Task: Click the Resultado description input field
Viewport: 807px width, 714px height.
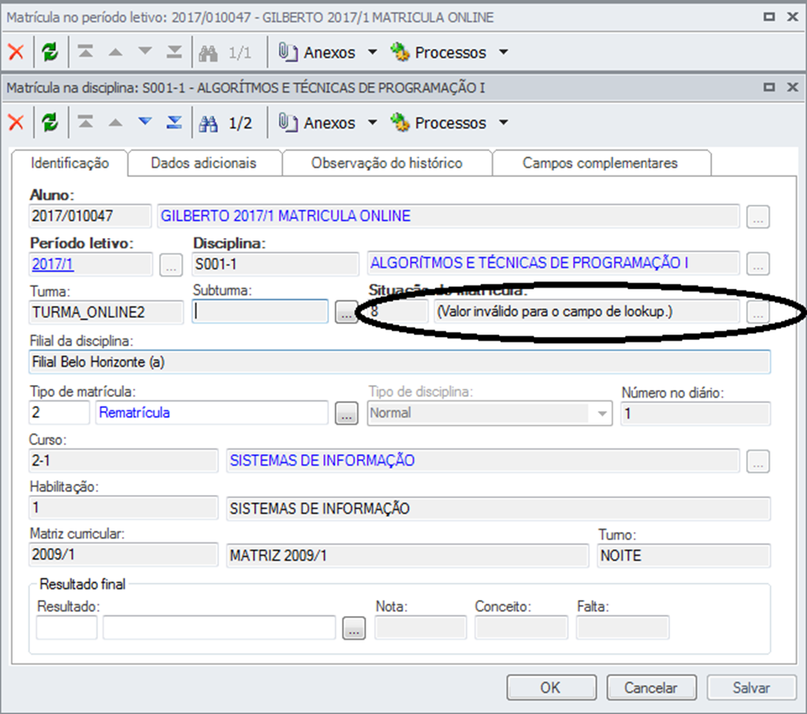Action: 219,628
